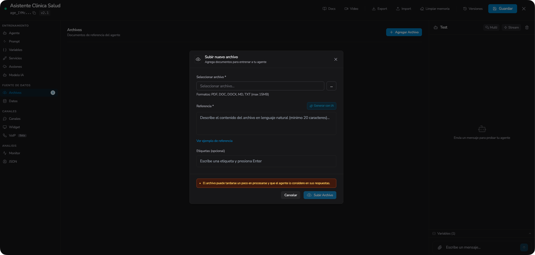Open the Variables section in the sidebar
The image size is (535, 255).
29,50
